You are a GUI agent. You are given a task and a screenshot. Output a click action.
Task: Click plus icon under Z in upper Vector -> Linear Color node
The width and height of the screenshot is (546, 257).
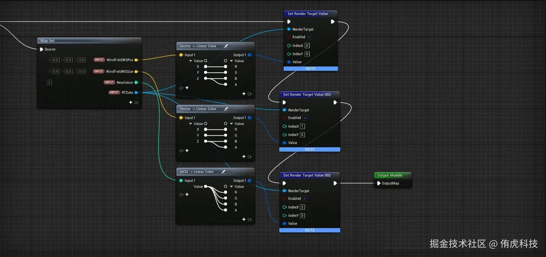pos(187,88)
